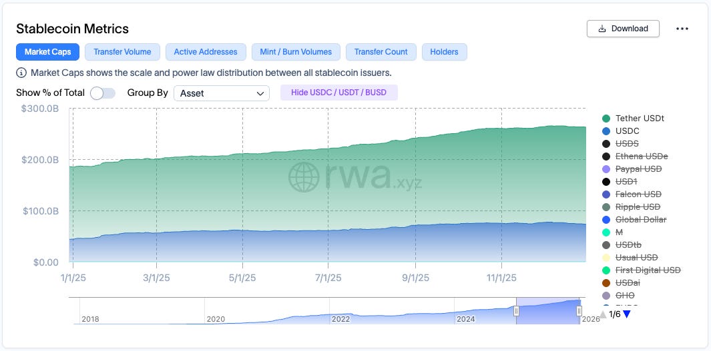
Task: Click the 9/1/25 x-axis date label
Action: tap(415, 278)
